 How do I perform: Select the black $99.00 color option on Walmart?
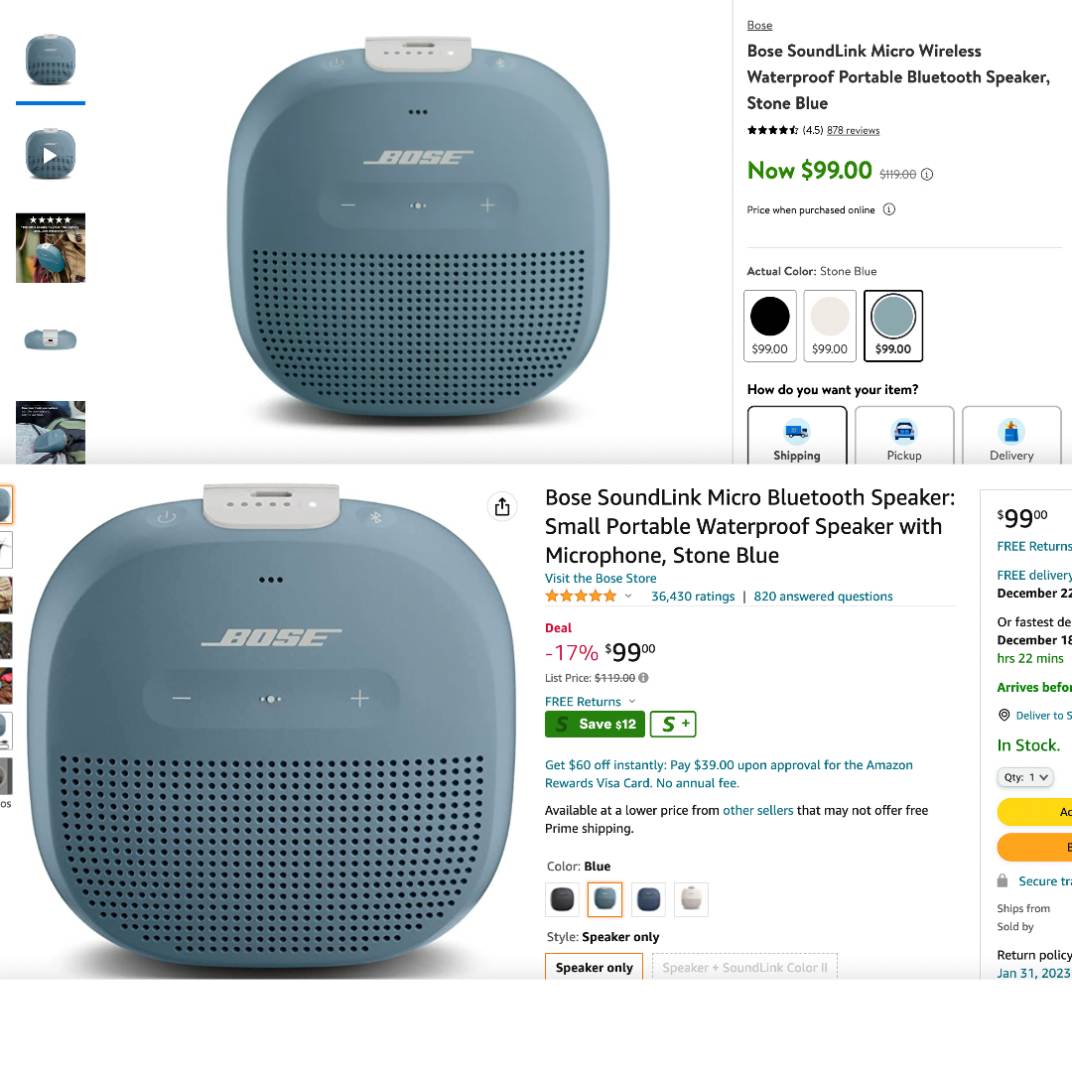[x=770, y=316]
